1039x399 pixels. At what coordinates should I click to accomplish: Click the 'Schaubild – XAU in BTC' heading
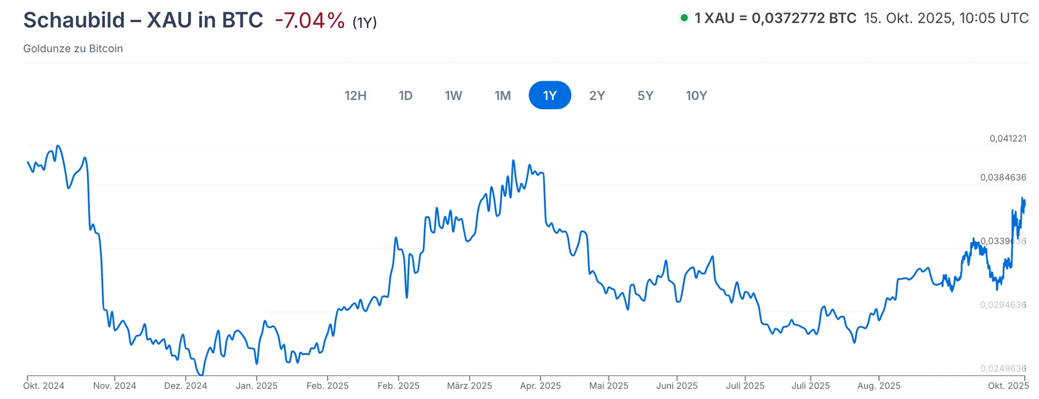(143, 21)
